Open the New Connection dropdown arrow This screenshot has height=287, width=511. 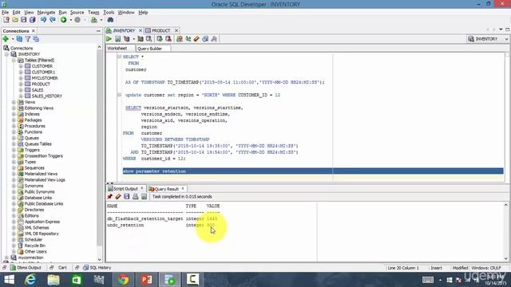pyautogui.click(x=13, y=39)
